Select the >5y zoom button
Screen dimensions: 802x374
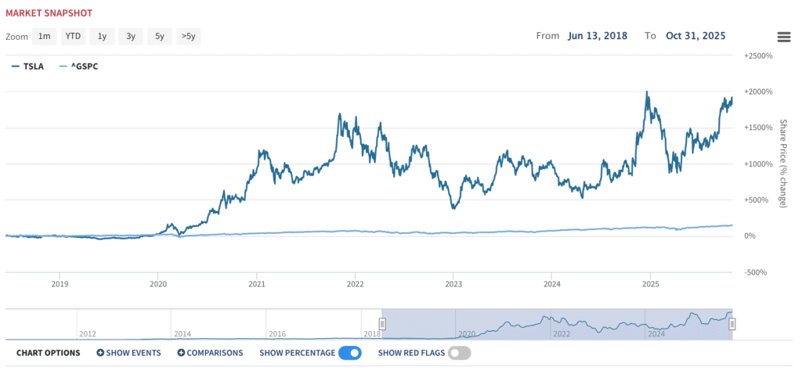189,36
